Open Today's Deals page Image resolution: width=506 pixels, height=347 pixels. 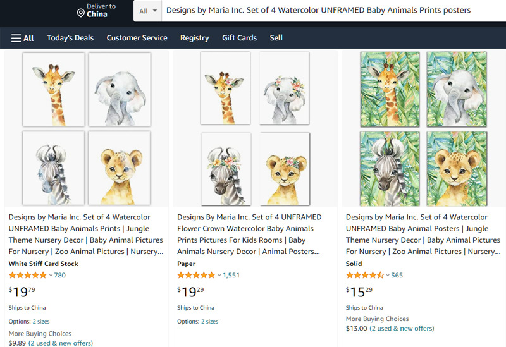coord(70,38)
